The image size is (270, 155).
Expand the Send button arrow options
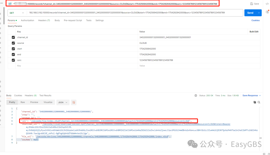point(259,13)
